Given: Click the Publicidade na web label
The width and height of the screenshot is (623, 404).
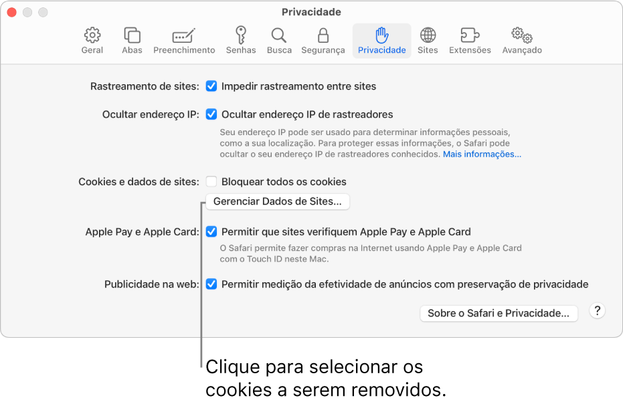Looking at the screenshot, I should pos(152,284).
